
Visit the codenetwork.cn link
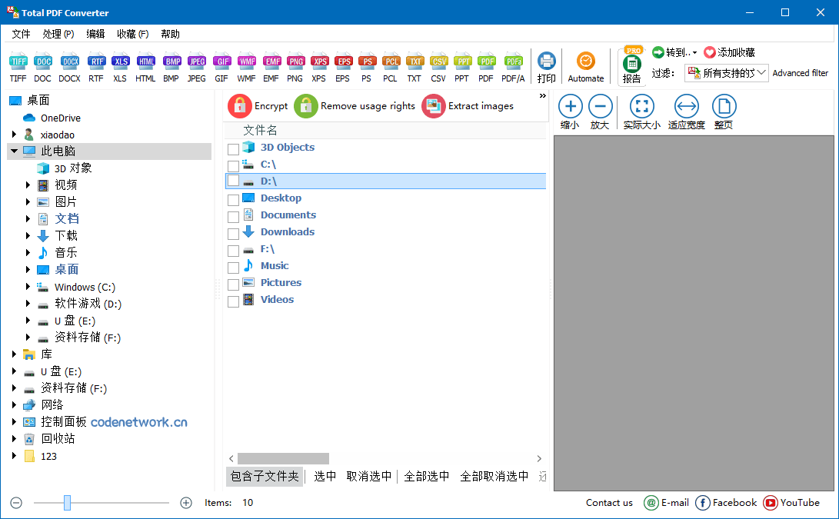(138, 421)
